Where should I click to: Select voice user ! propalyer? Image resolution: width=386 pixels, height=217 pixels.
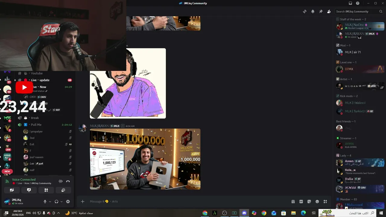47,132
